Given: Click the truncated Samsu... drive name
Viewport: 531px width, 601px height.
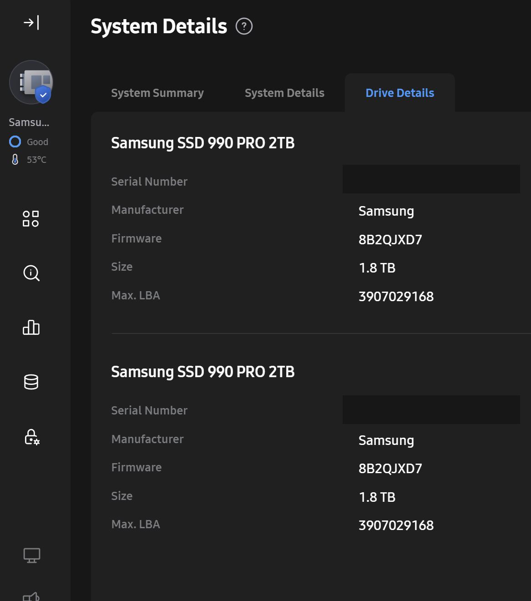Looking at the screenshot, I should (x=29, y=122).
